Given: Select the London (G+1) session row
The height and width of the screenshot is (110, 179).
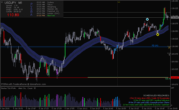Looking at the screenshot, I should (x=48, y=13).
